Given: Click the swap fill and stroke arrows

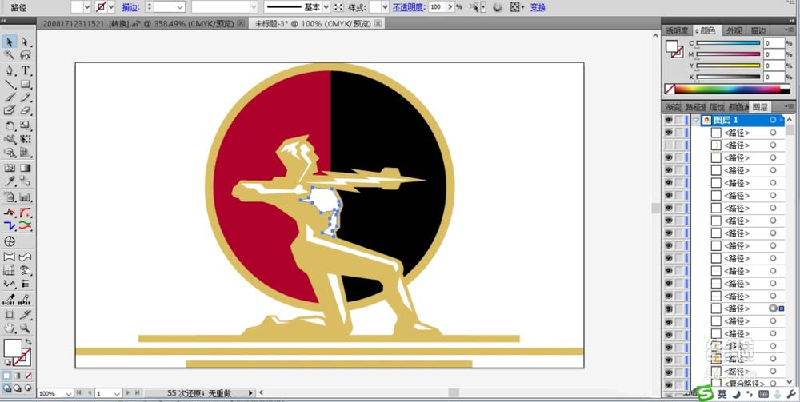Looking at the screenshot, I should 29,342.
